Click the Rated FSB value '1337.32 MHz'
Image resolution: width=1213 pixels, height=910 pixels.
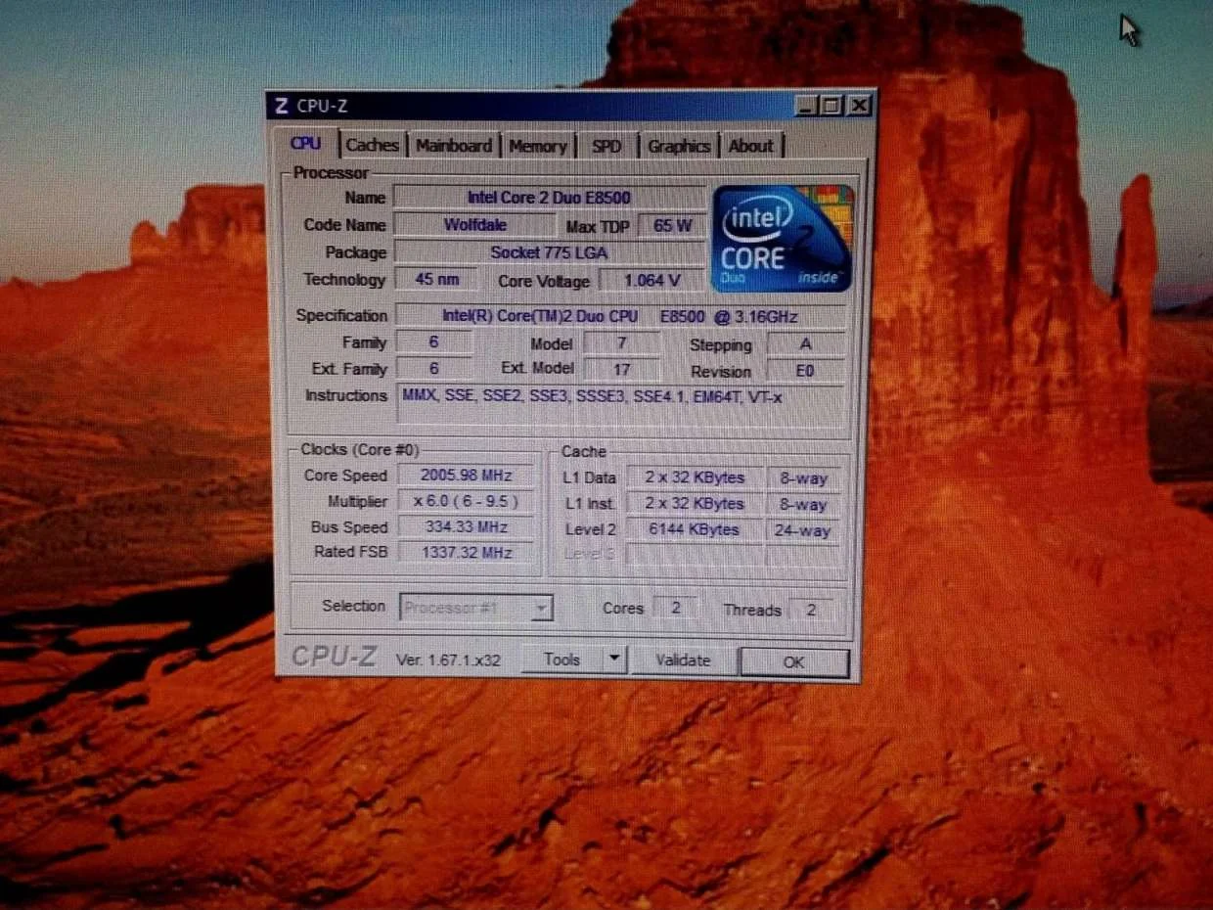coord(467,553)
